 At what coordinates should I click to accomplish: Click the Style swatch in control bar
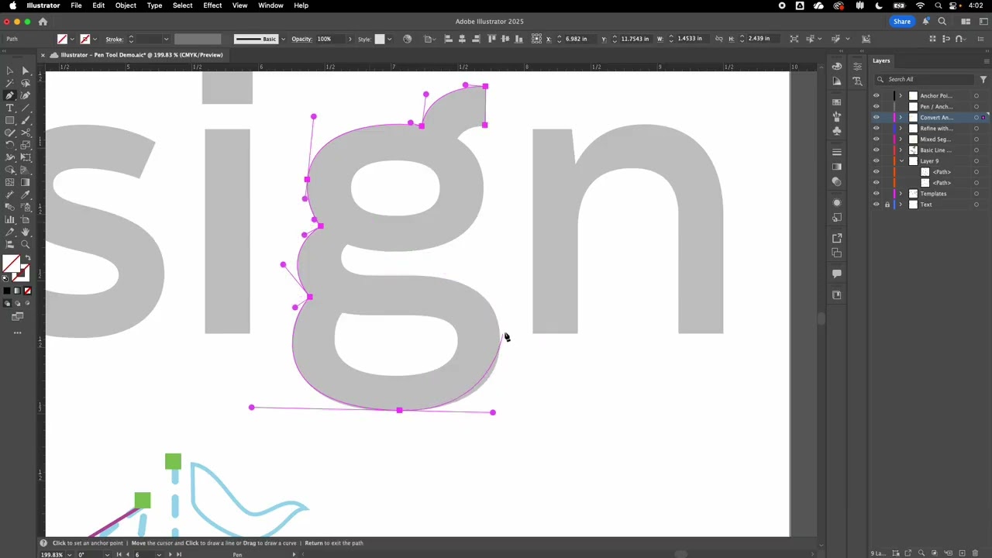click(380, 39)
